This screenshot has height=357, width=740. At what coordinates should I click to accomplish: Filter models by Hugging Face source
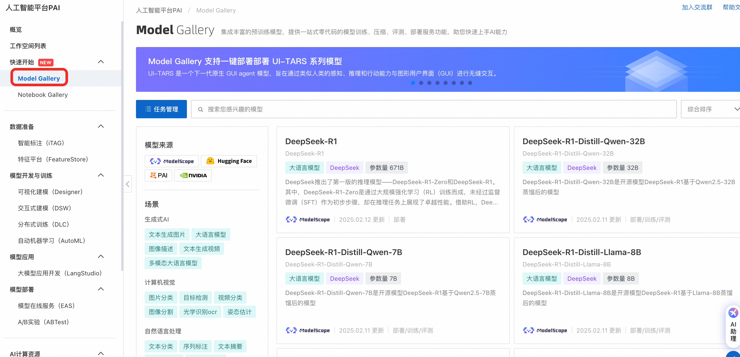[x=229, y=161]
